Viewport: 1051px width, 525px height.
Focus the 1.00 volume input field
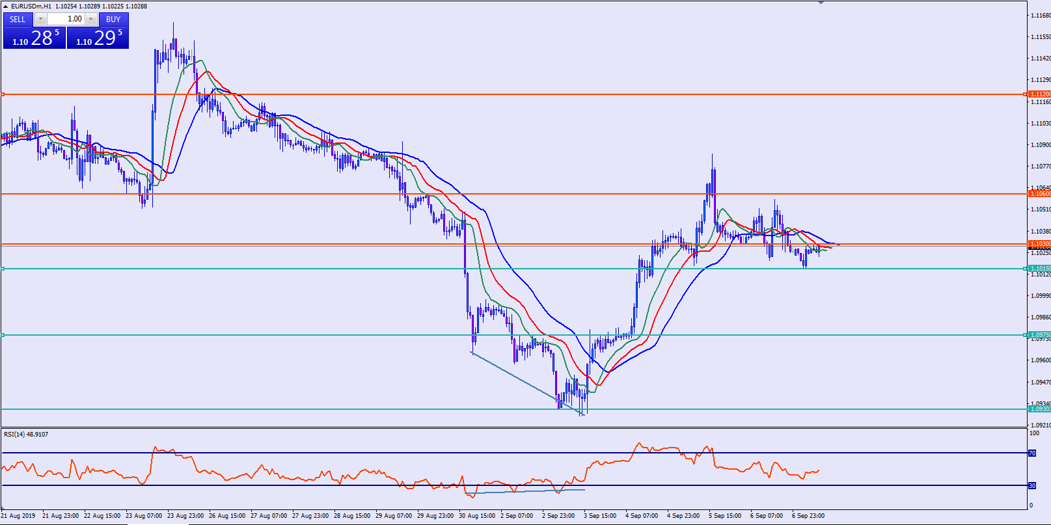pyautogui.click(x=66, y=20)
